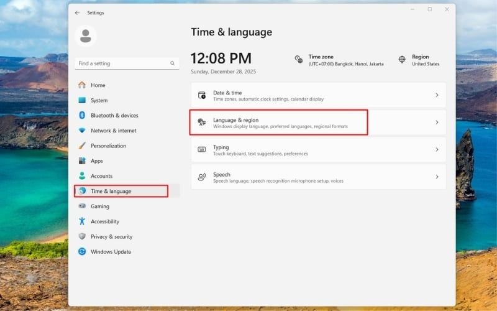
Task: Select Privacy & security
Action: [x=112, y=237]
